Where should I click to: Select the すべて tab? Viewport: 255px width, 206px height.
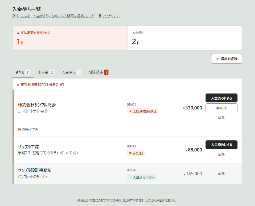(23, 72)
